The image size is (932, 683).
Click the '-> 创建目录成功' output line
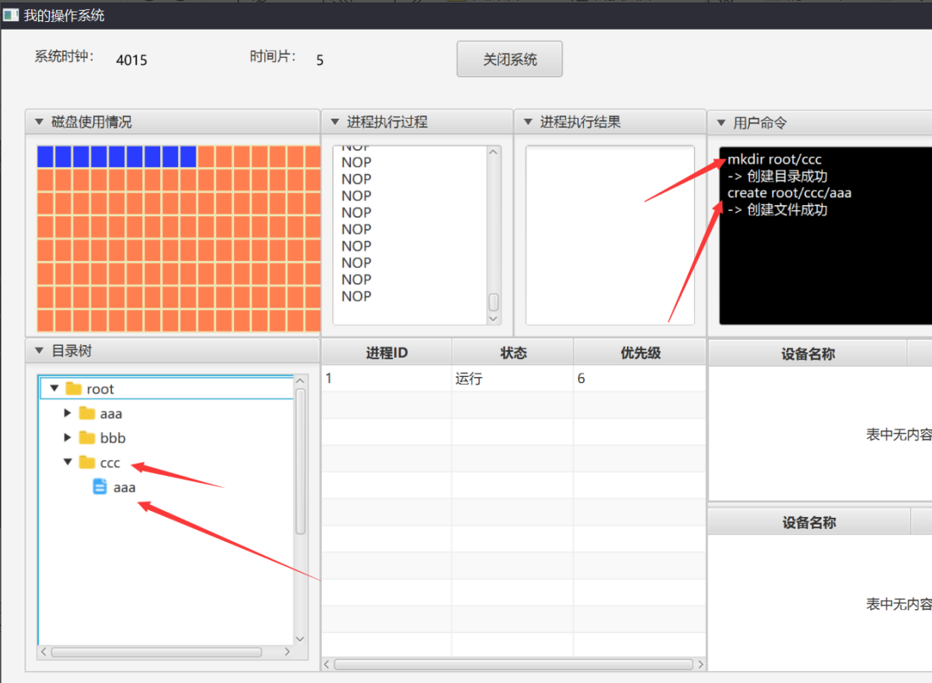tap(778, 176)
